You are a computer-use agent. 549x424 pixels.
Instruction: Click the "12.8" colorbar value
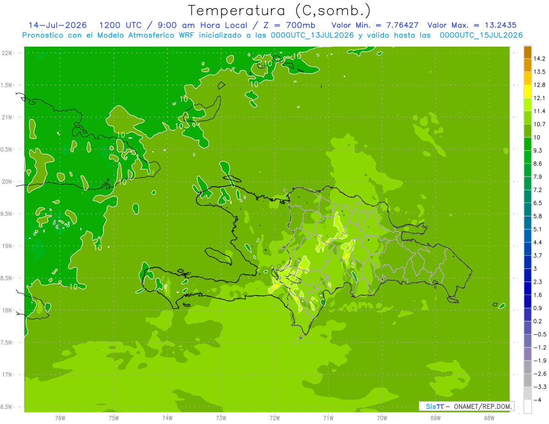pyautogui.click(x=539, y=85)
